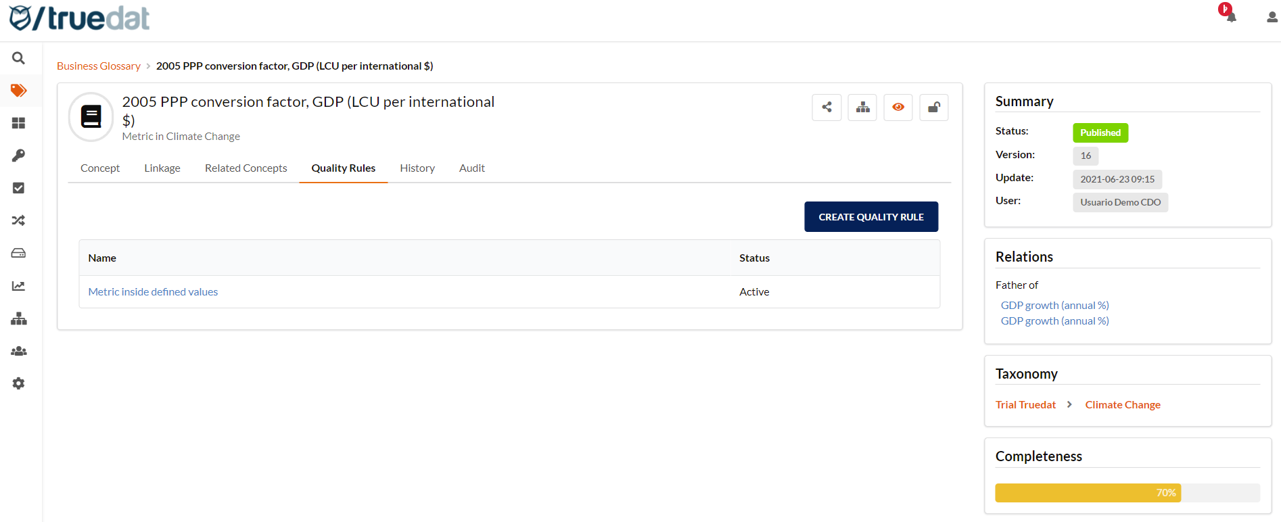Click the share concept button
The image size is (1281, 522).
click(x=826, y=108)
